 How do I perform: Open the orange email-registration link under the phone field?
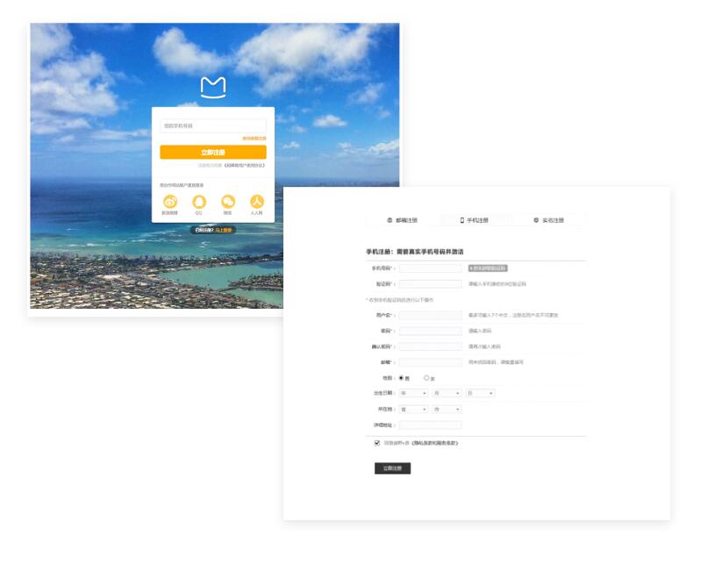[254, 139]
